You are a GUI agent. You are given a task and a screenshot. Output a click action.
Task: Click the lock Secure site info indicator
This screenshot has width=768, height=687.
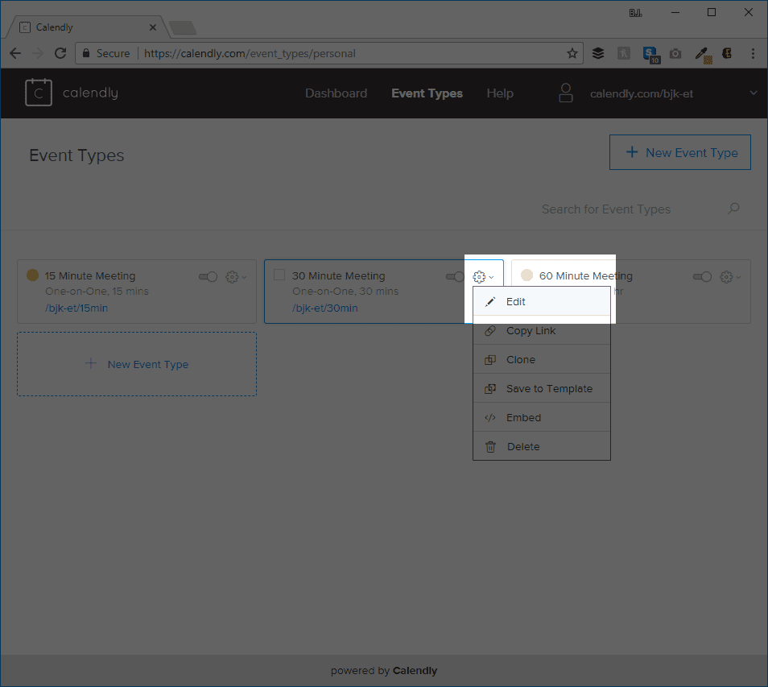[106, 53]
